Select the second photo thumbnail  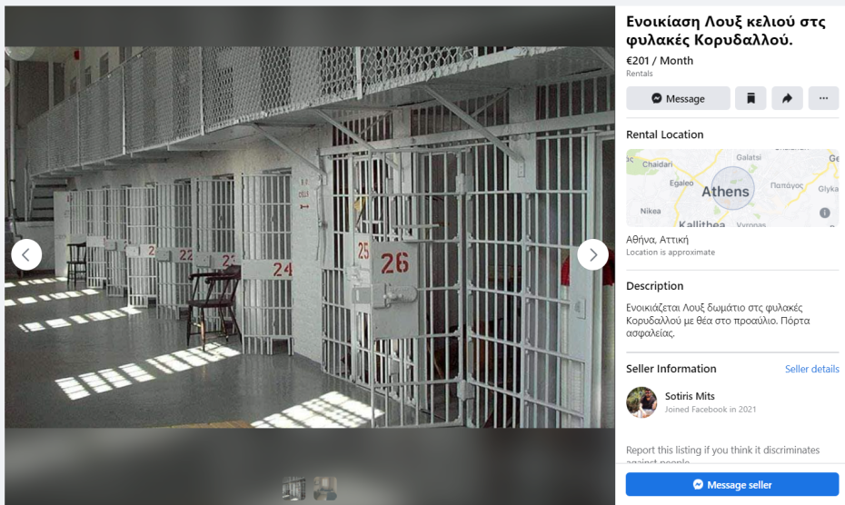pos(325,489)
